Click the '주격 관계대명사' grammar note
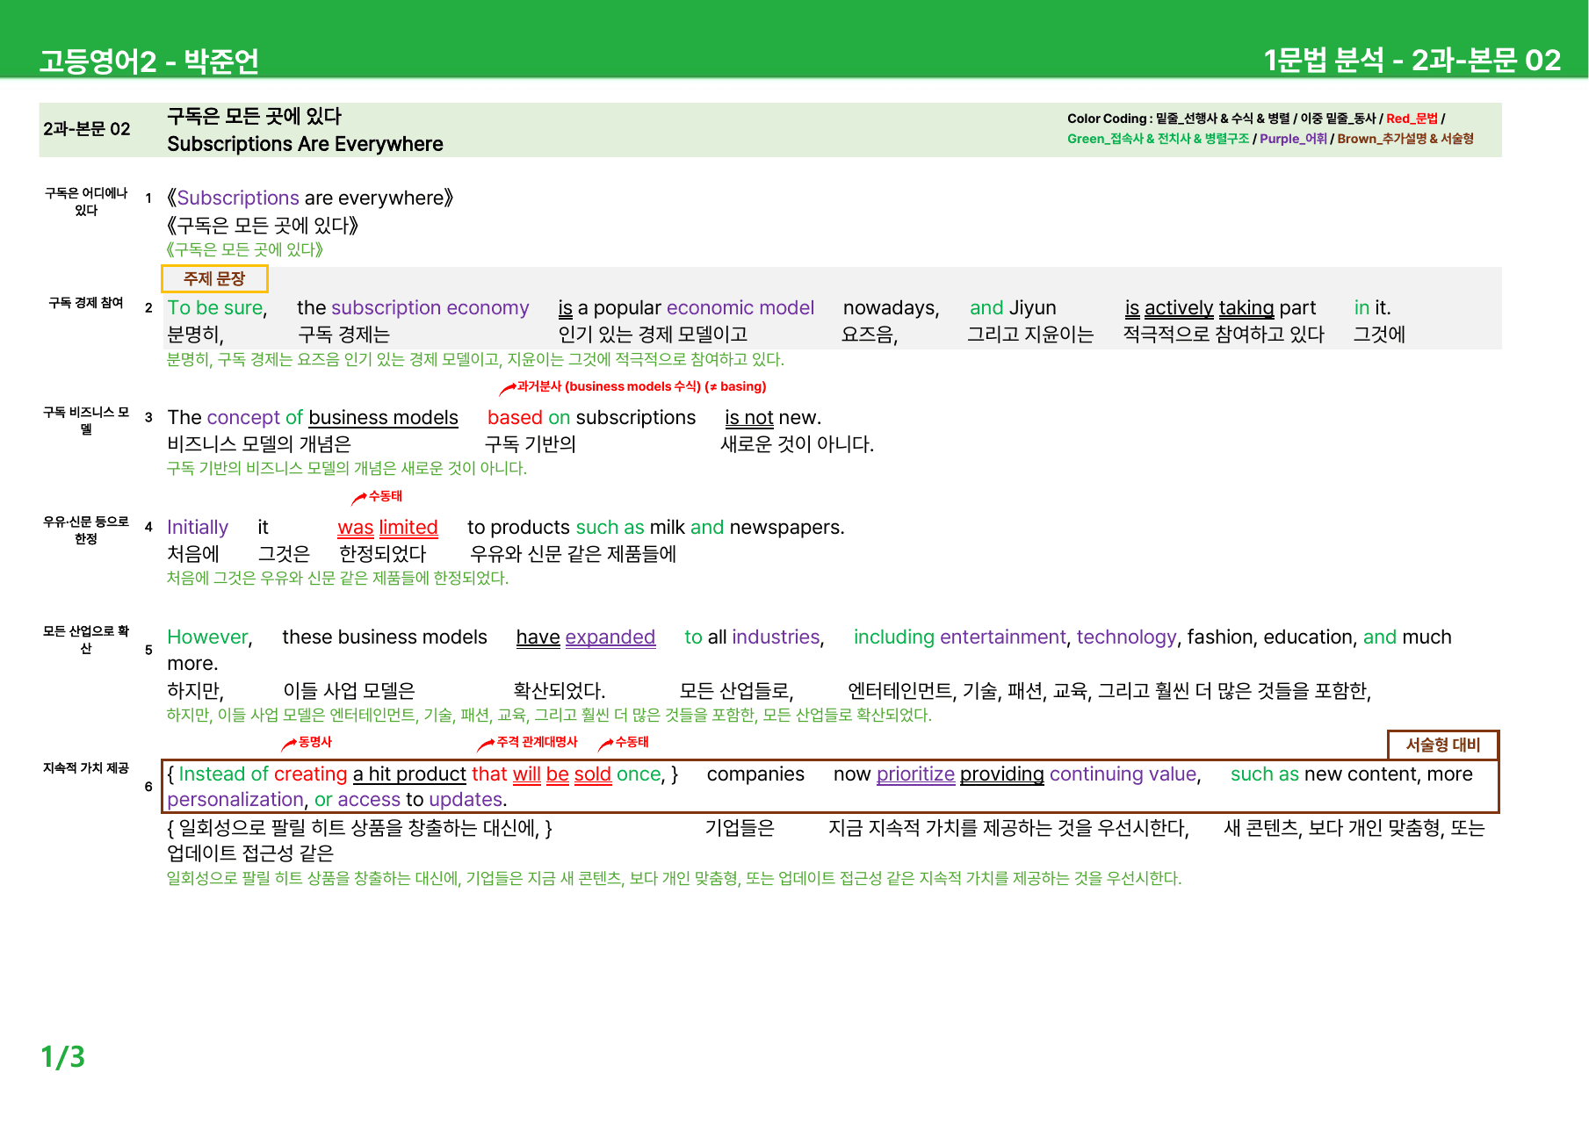Image resolution: width=1589 pixels, height=1123 pixels. pyautogui.click(x=538, y=742)
